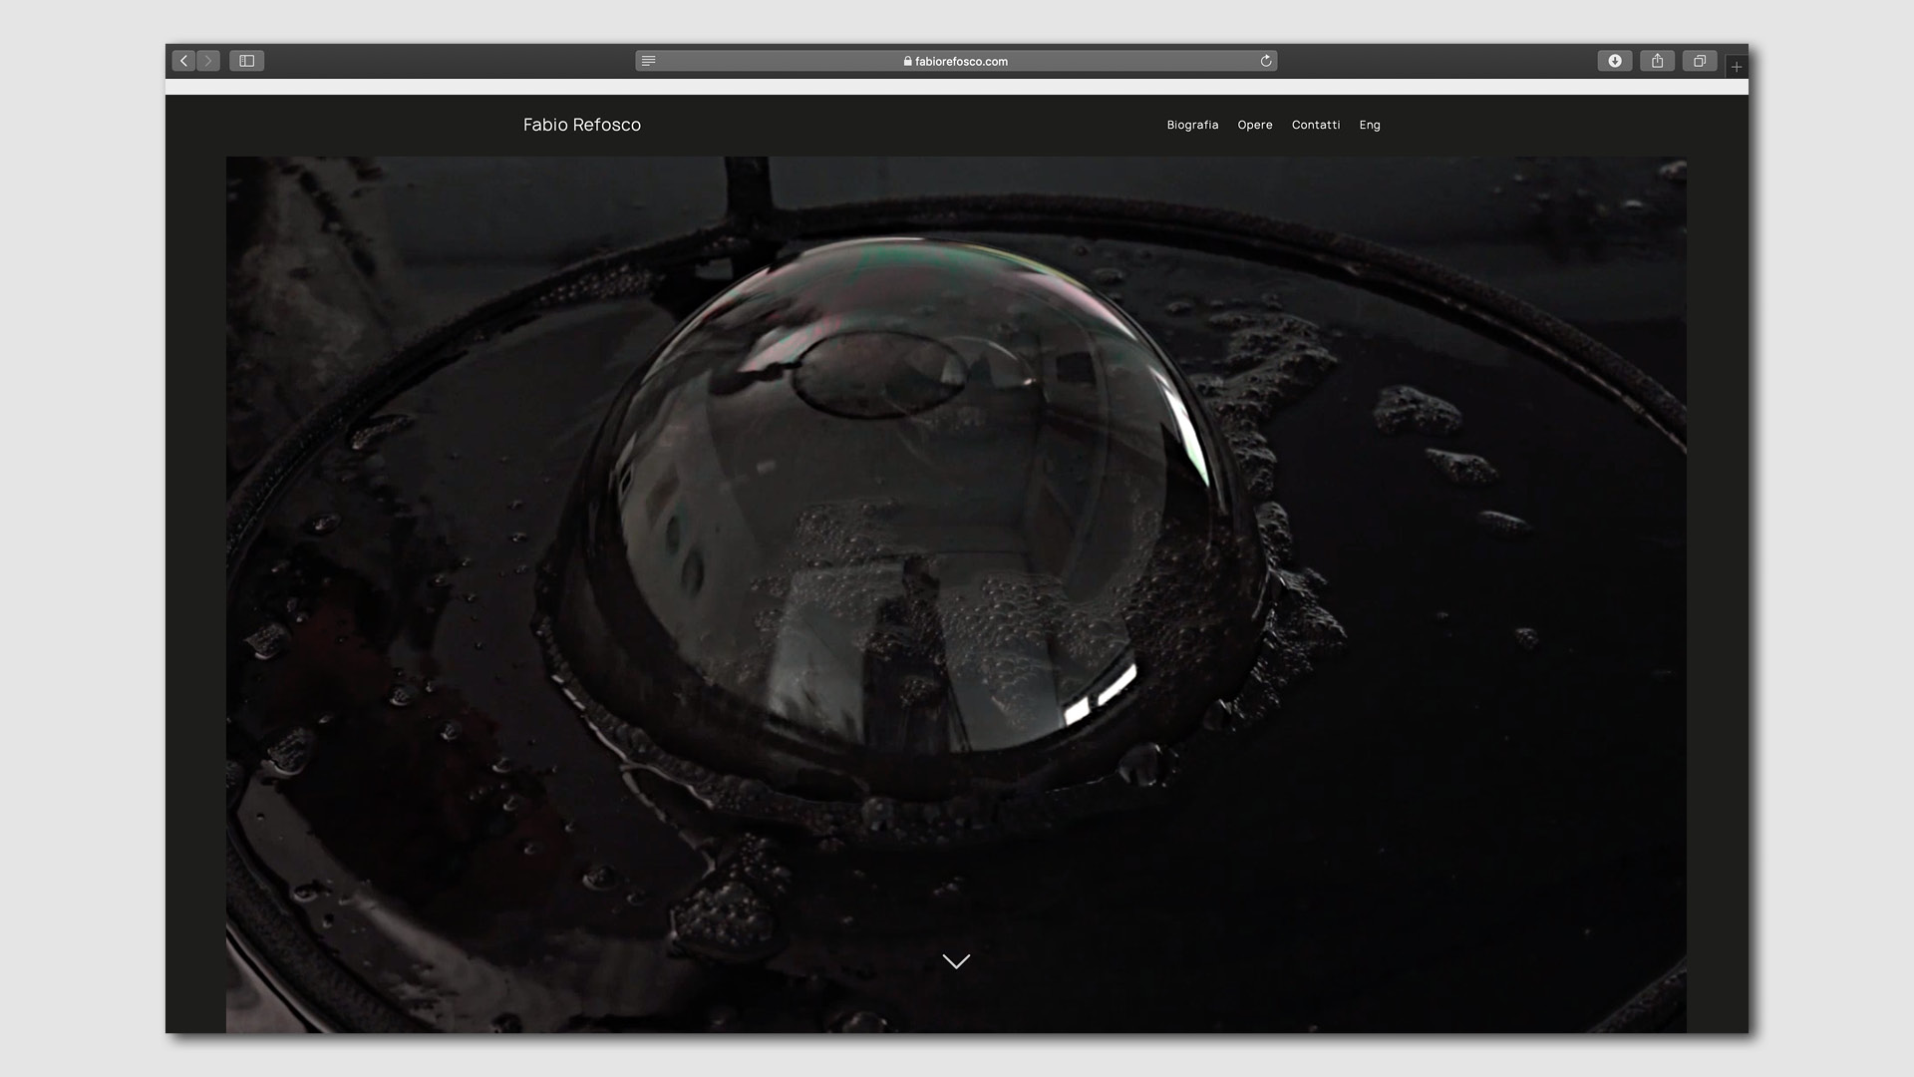Image resolution: width=1914 pixels, height=1077 pixels.
Task: Reload the page with the refresh icon
Action: [1266, 61]
